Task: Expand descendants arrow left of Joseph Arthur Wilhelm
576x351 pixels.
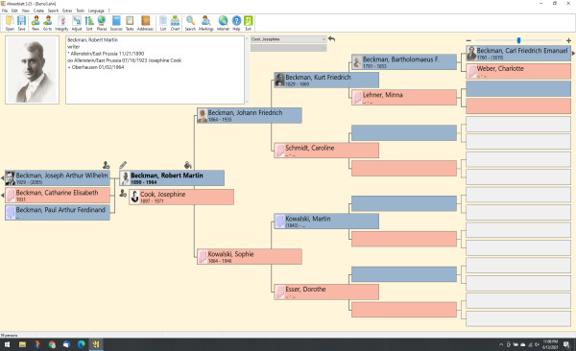Action: click(2, 178)
